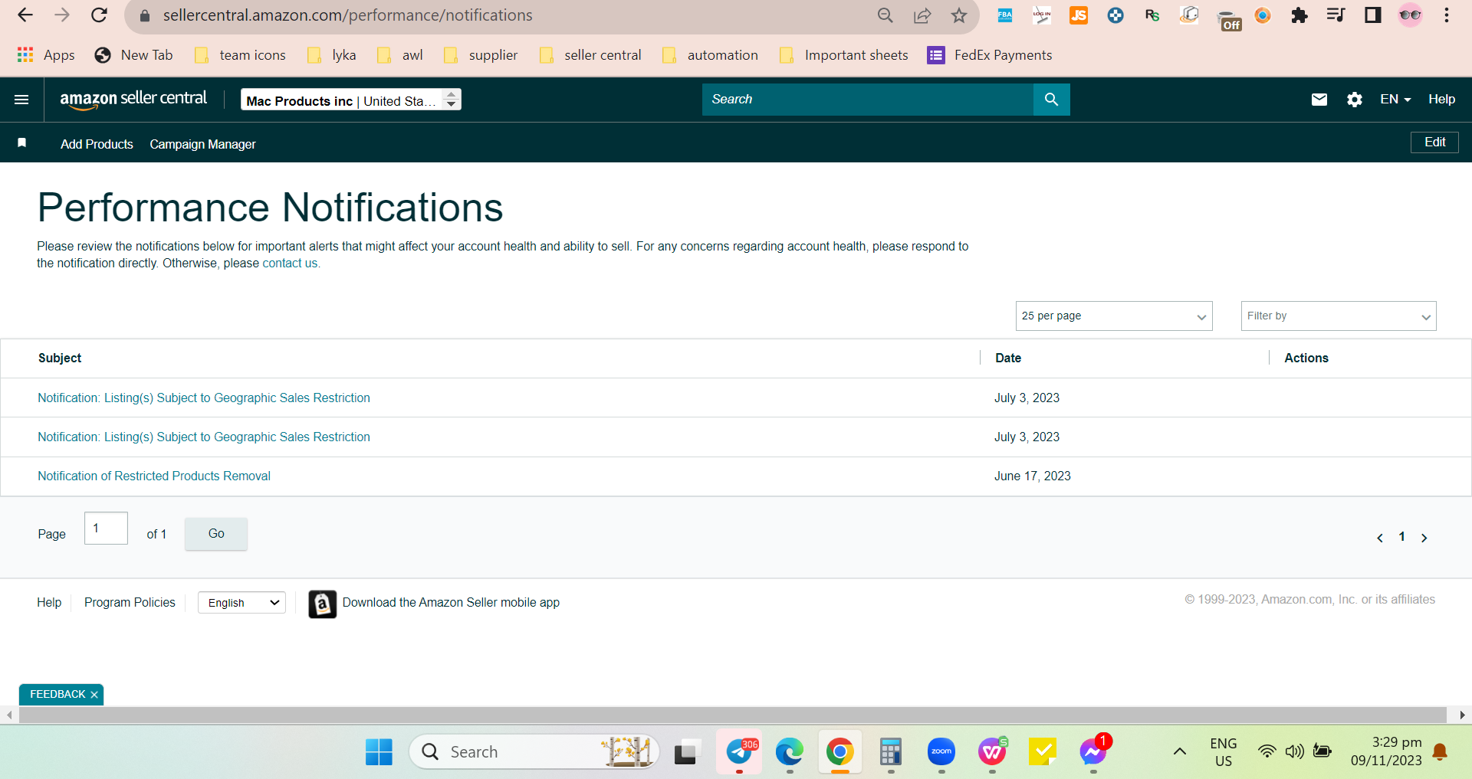Open the notifications bell in system tray

click(1440, 751)
